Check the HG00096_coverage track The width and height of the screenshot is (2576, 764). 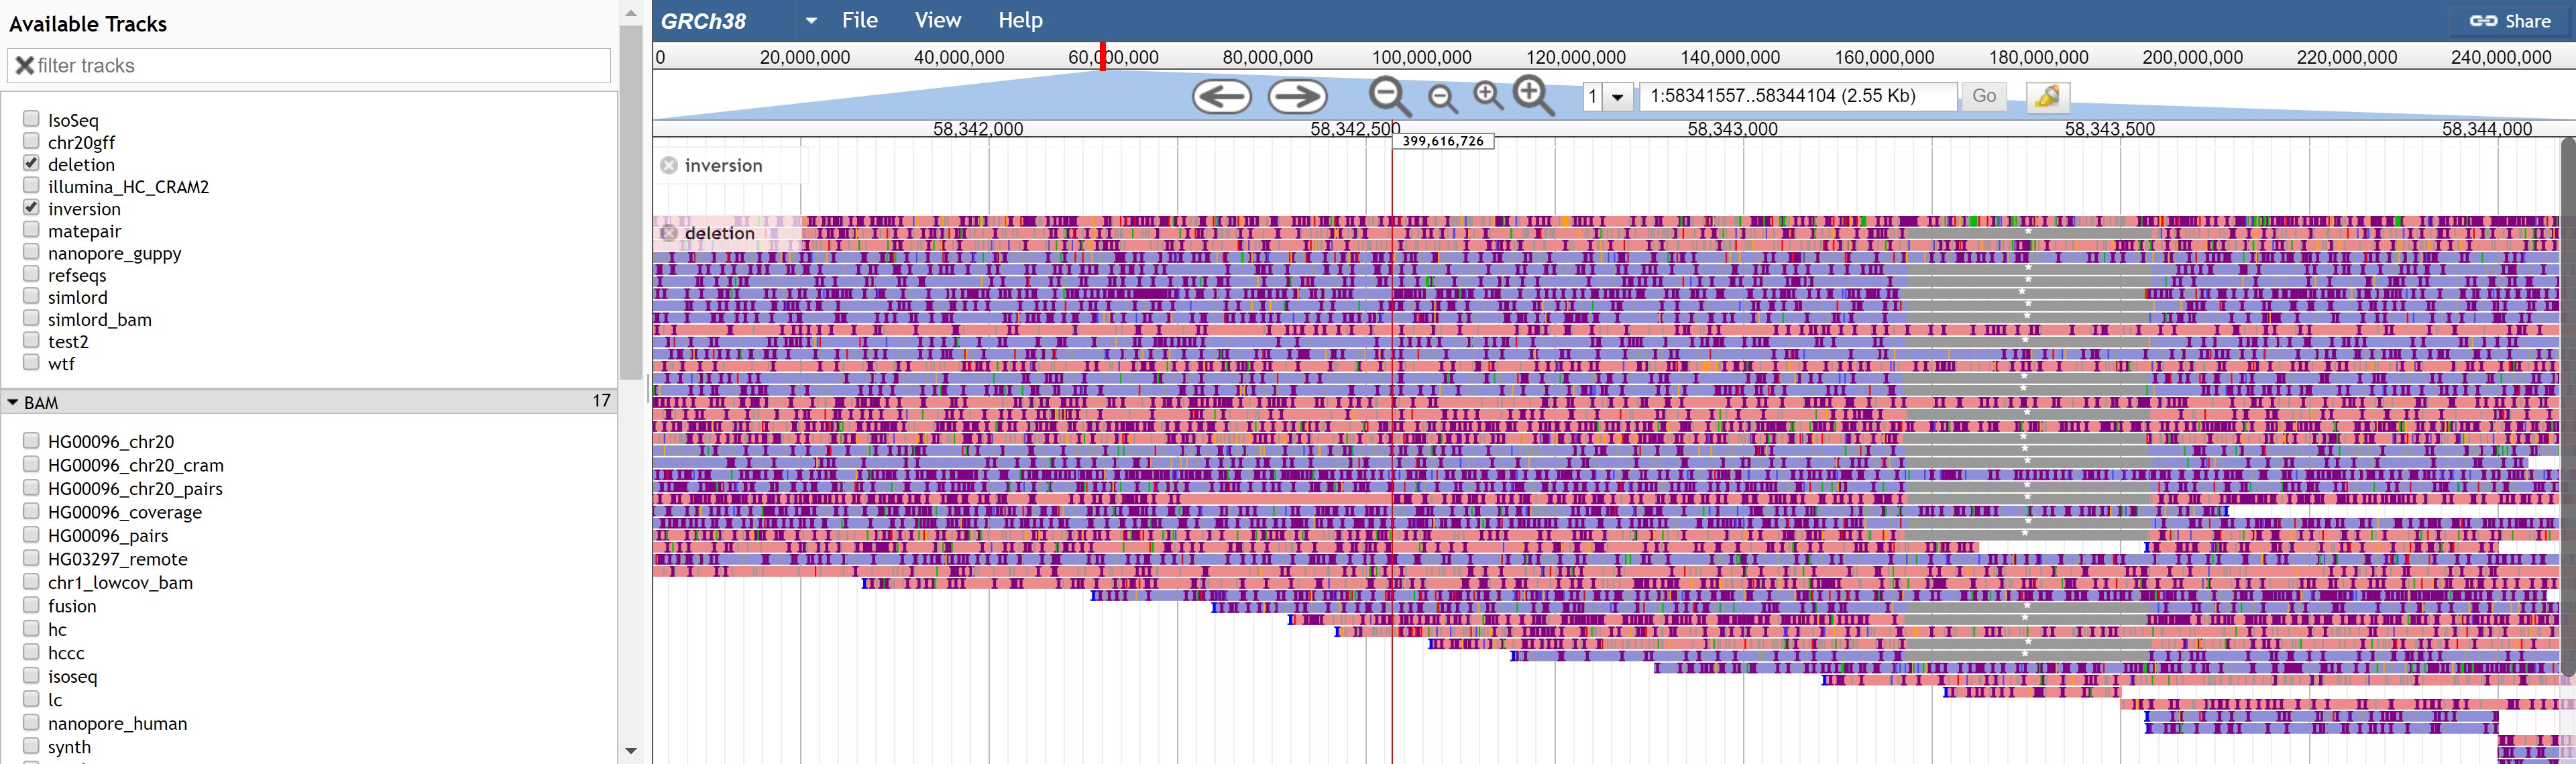pos(31,511)
